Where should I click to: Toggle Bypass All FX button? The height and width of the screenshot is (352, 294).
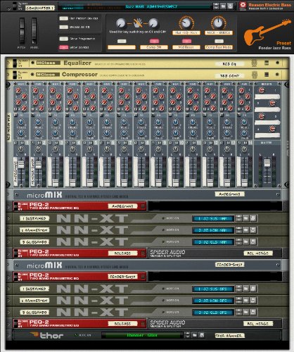63,27
